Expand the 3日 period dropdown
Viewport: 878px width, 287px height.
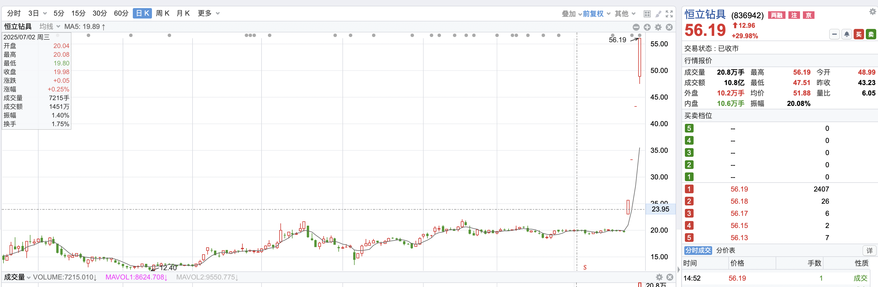pos(45,14)
